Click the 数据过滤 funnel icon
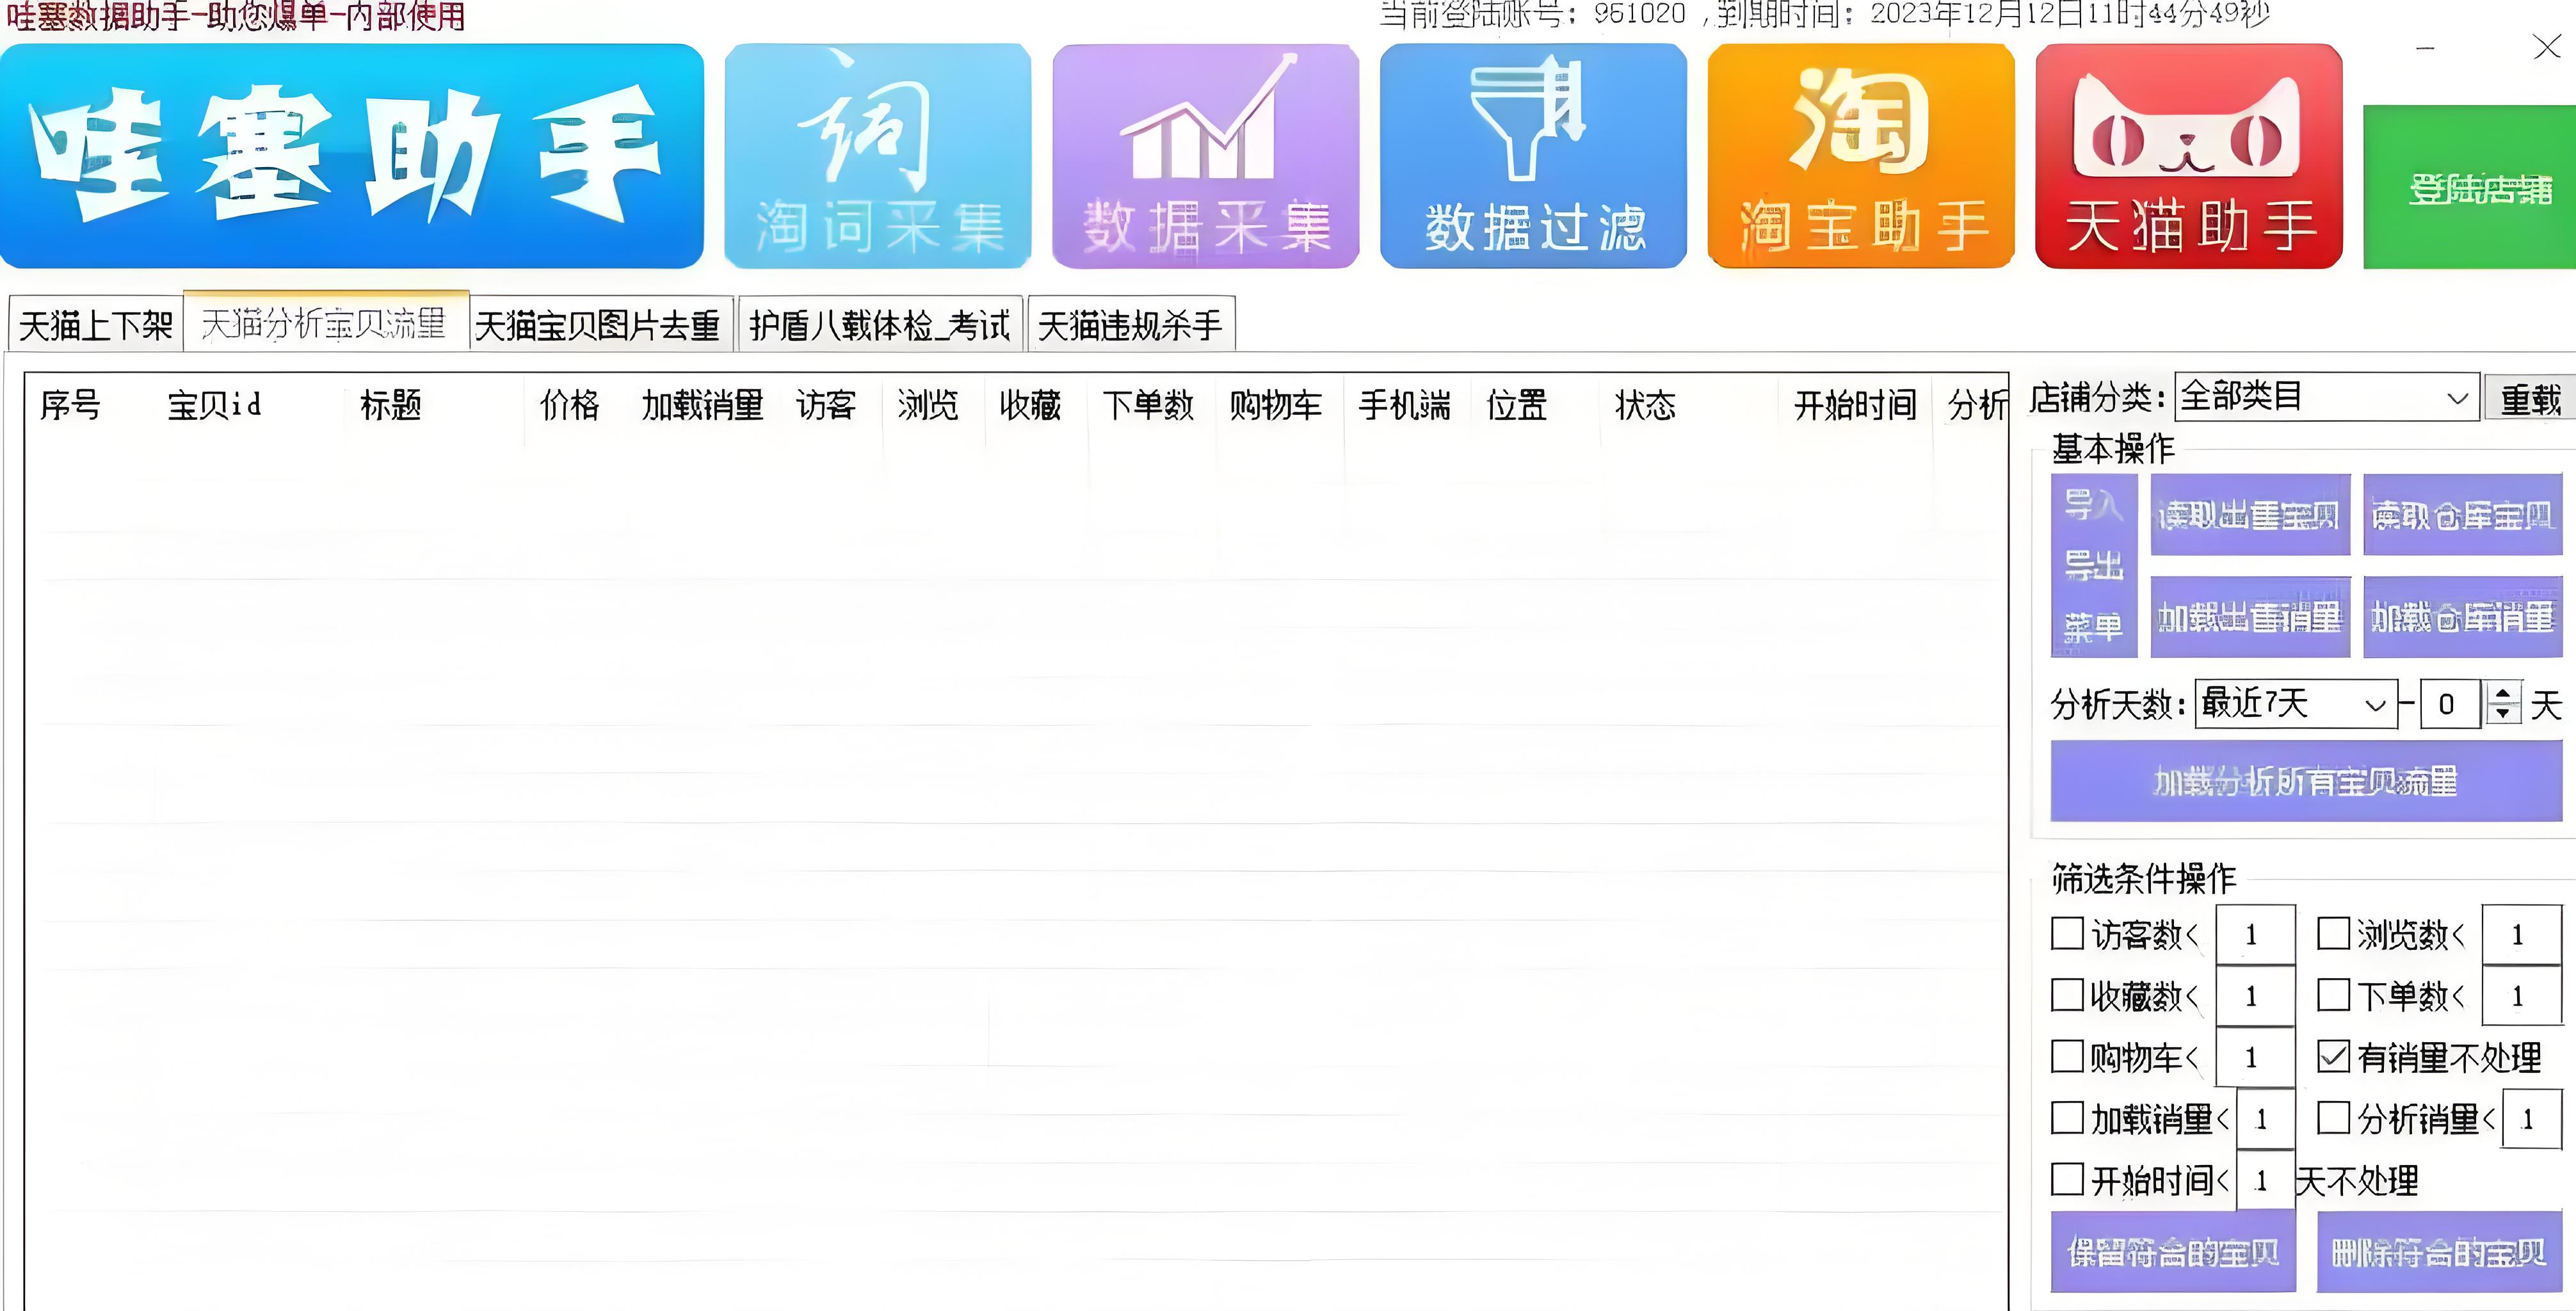Viewport: 2576px width, 1311px height. point(1533,156)
